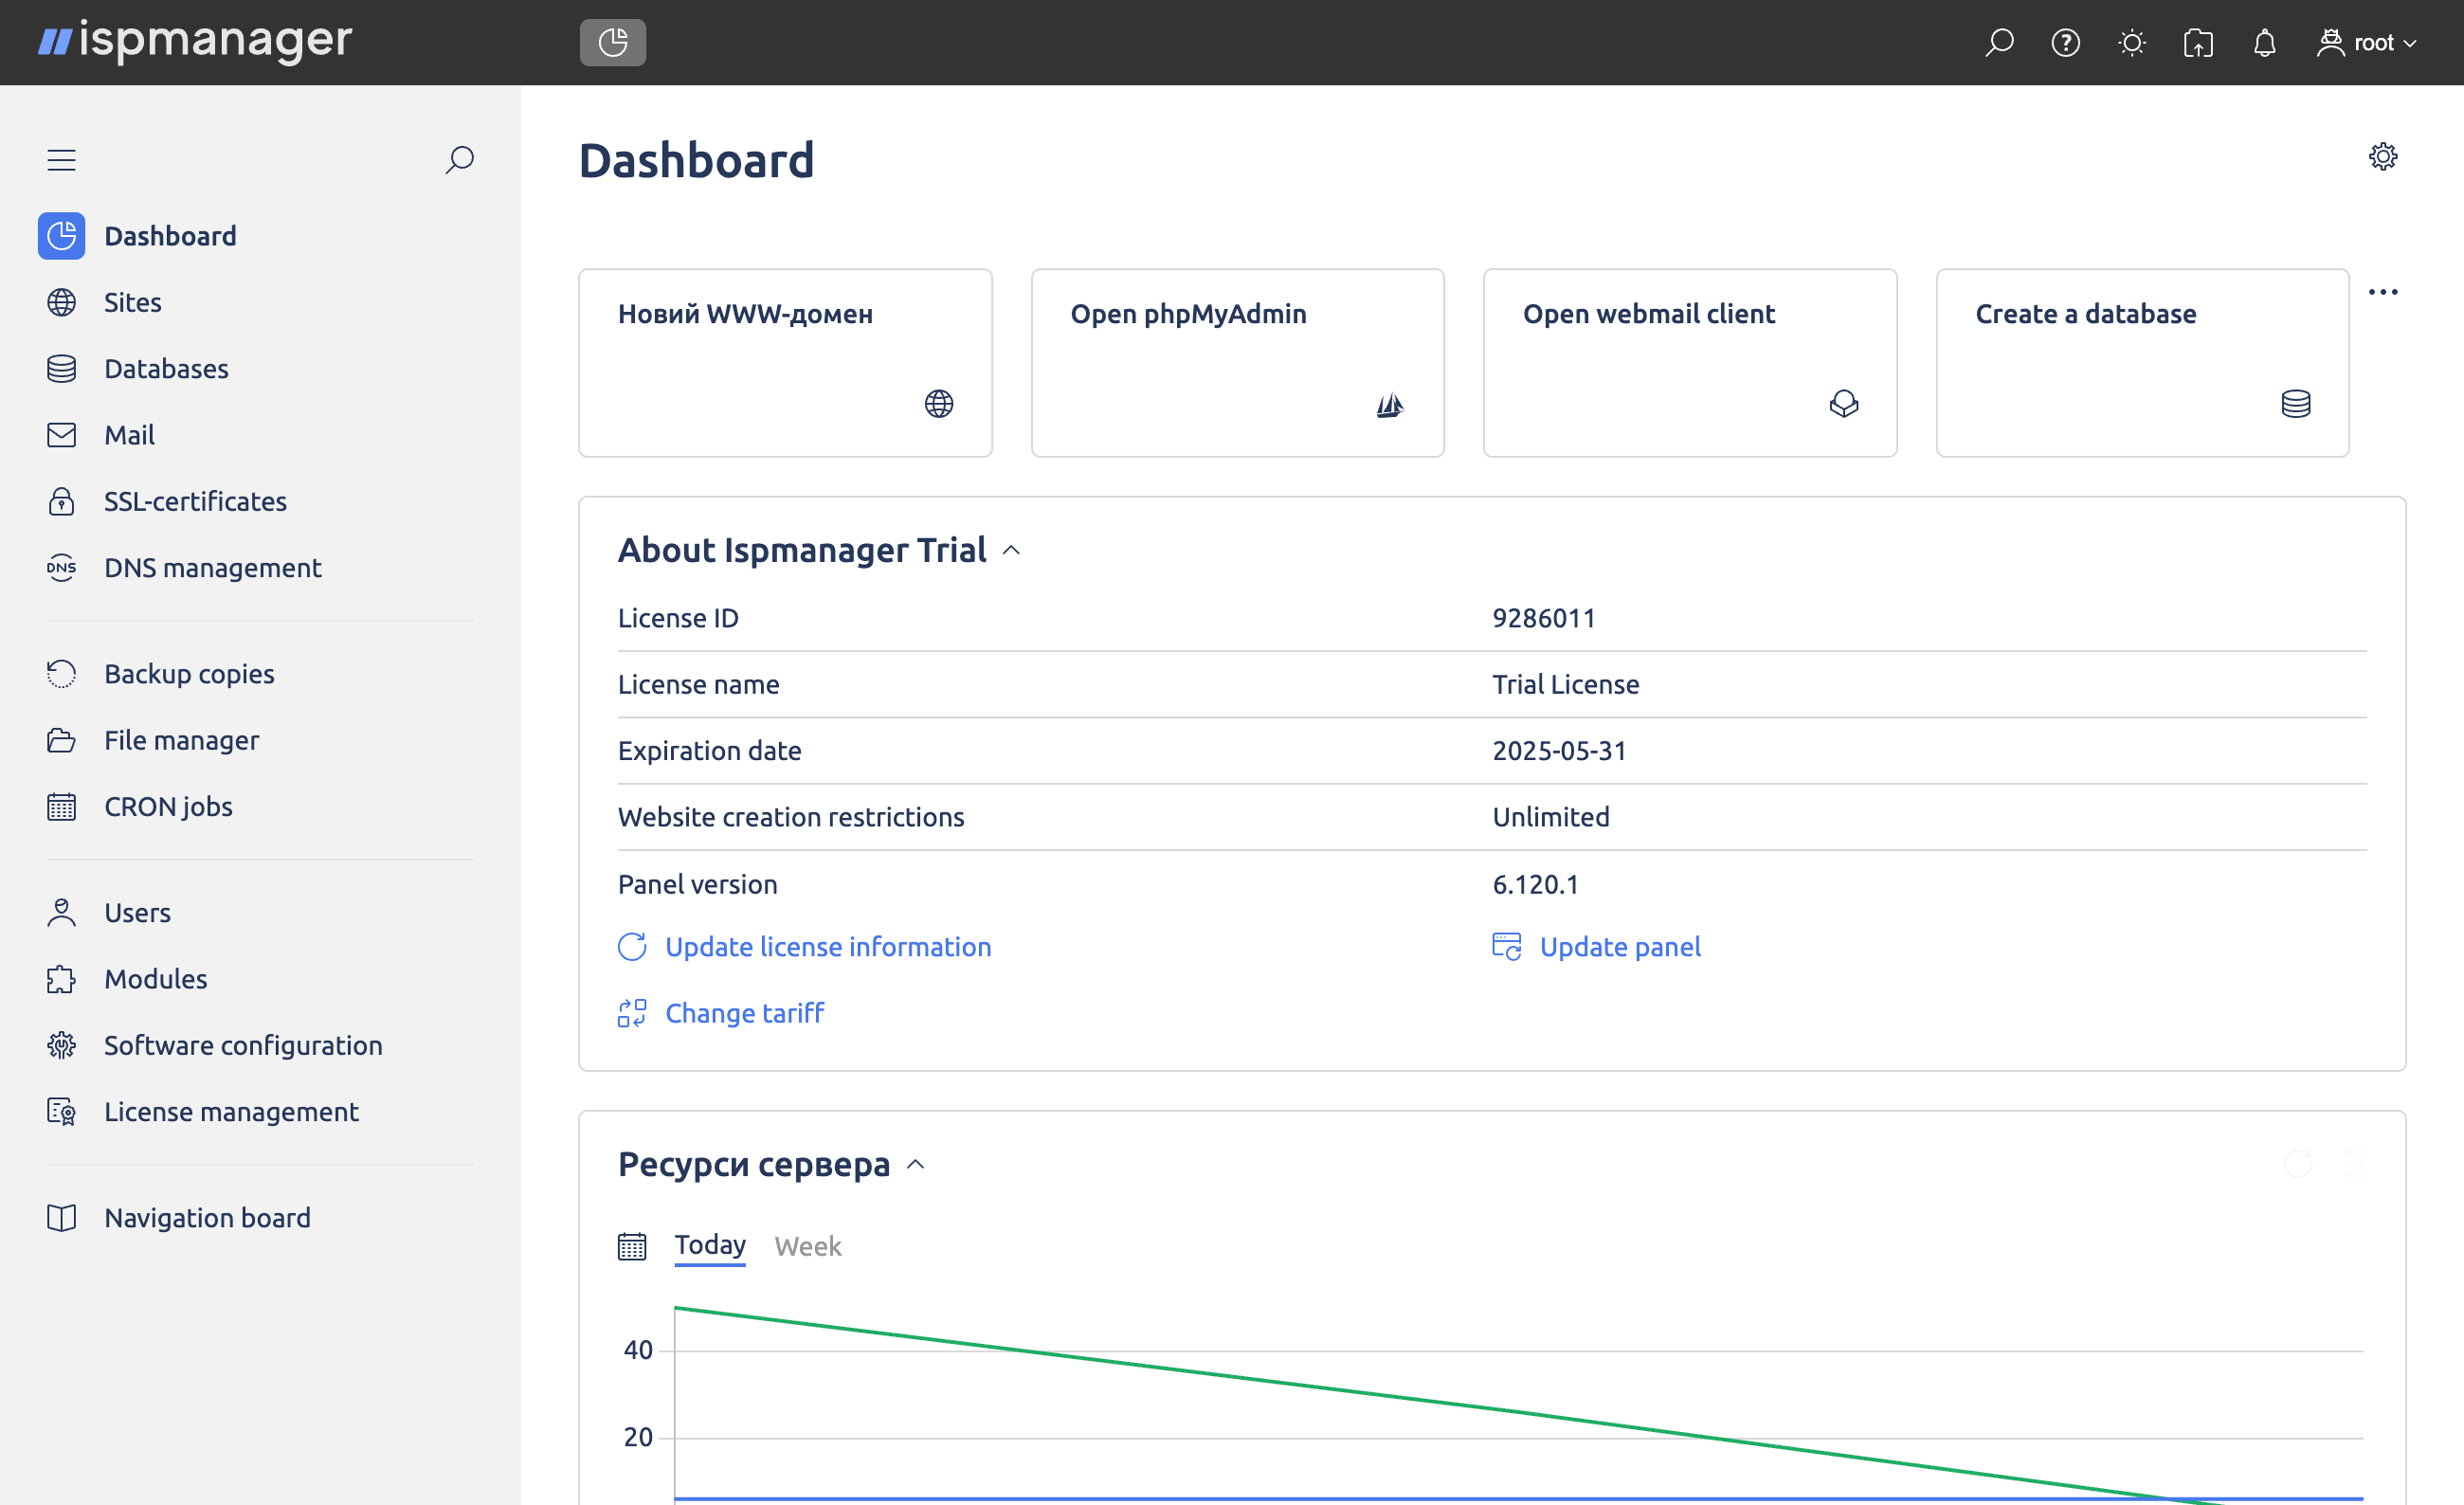Click the Sites globe icon
This screenshot has width=2464, height=1505.
click(x=61, y=302)
